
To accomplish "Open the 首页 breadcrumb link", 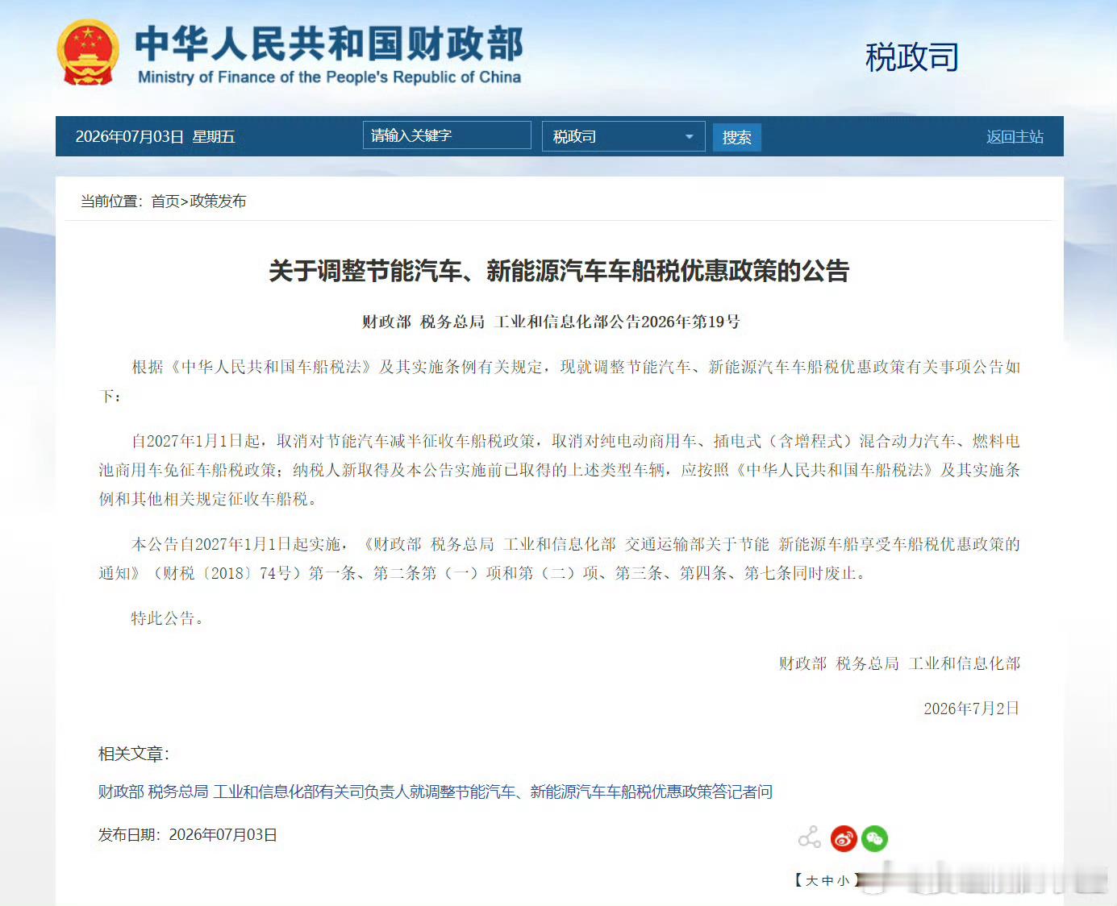I will pyautogui.click(x=165, y=201).
